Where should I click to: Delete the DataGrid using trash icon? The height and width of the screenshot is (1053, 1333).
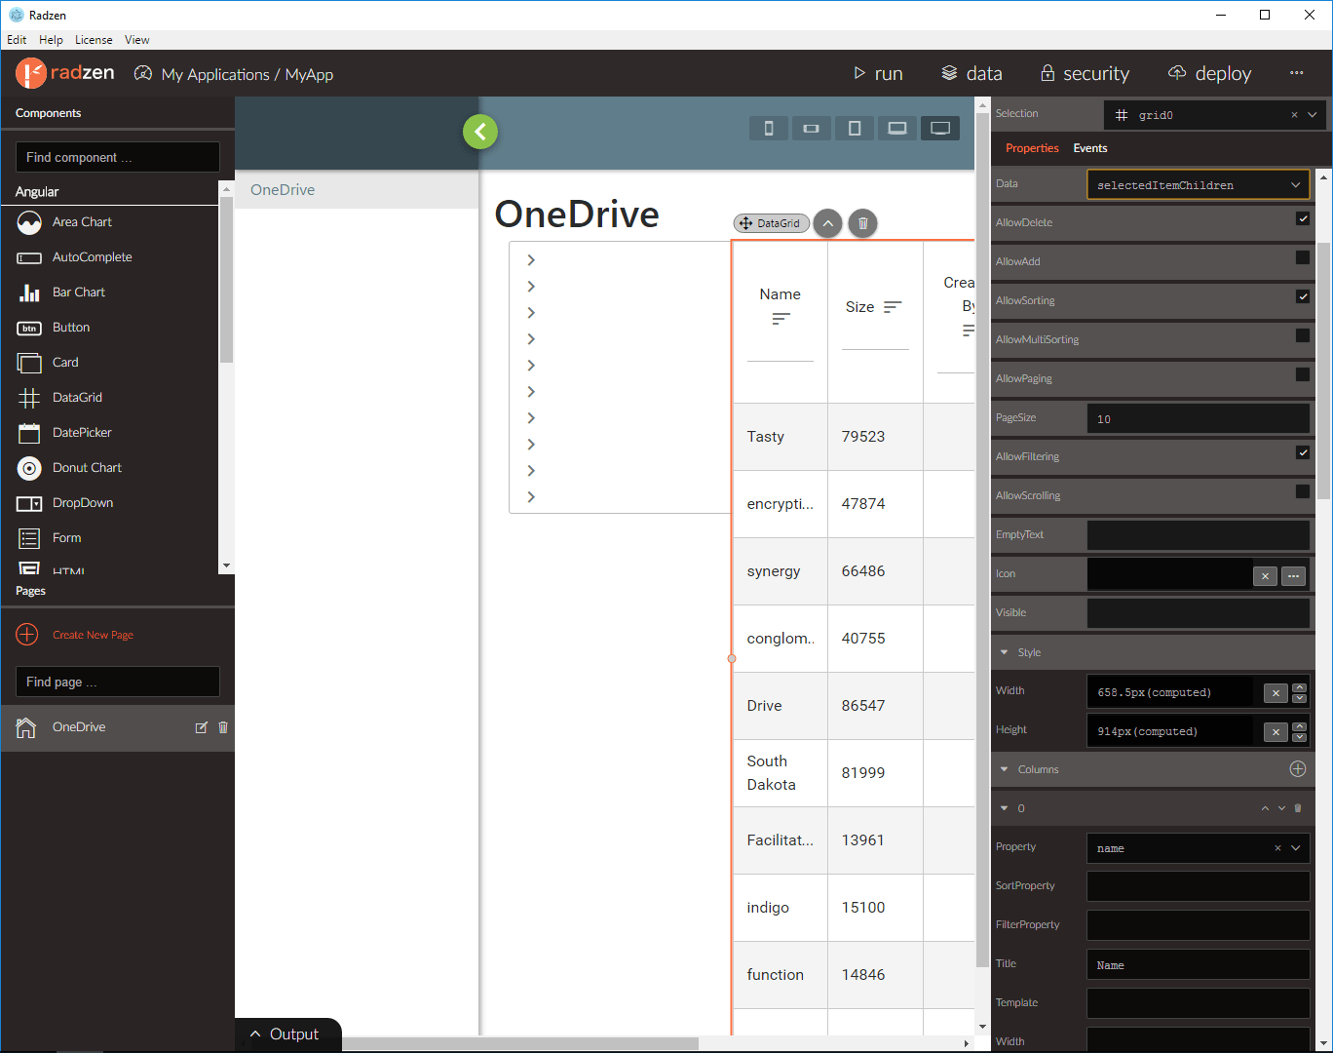point(862,223)
